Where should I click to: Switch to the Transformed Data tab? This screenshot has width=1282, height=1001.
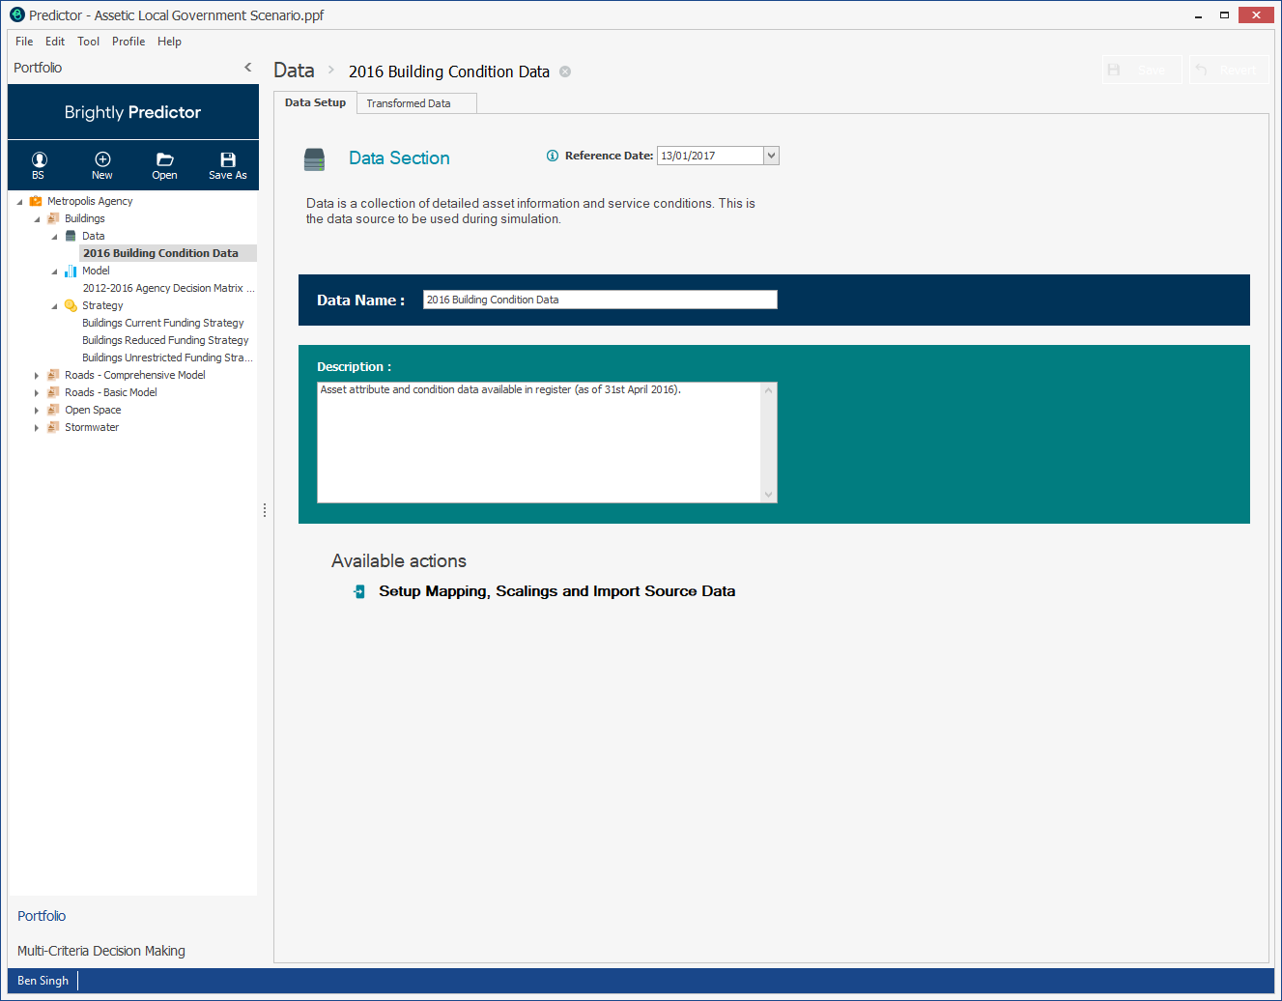(409, 103)
